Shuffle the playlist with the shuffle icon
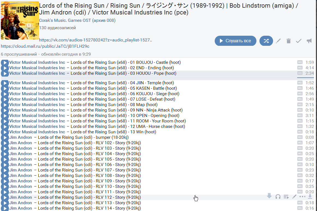Viewport: 317px width, 211px height. 266,41
